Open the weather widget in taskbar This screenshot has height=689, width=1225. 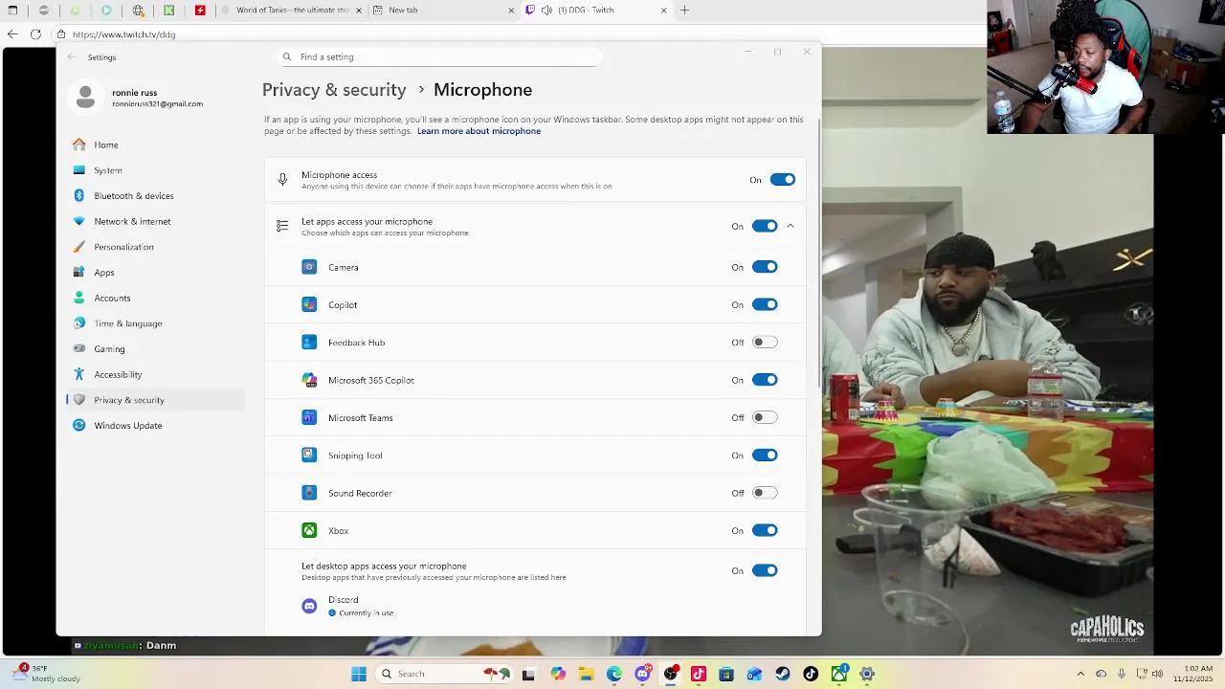[45, 674]
